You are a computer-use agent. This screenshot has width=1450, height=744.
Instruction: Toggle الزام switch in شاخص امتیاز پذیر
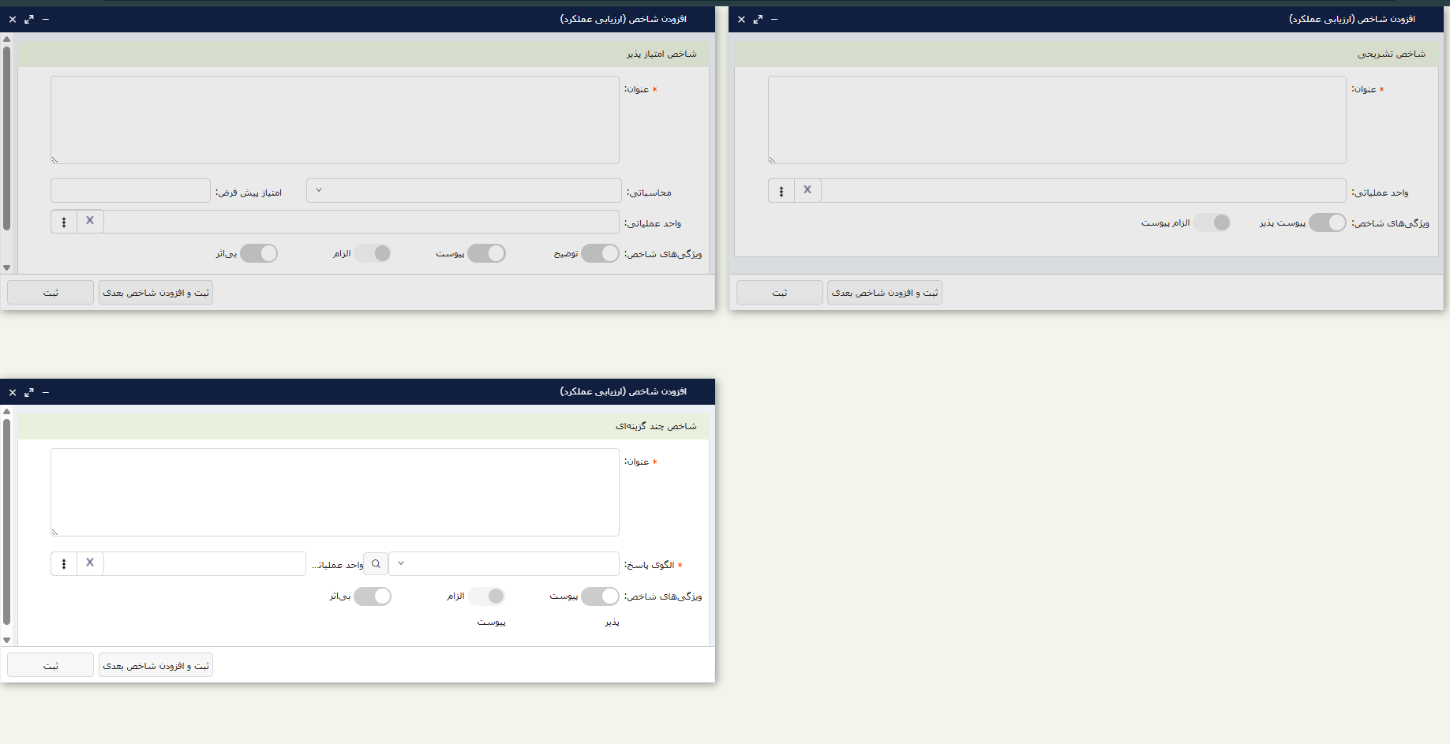(x=373, y=253)
